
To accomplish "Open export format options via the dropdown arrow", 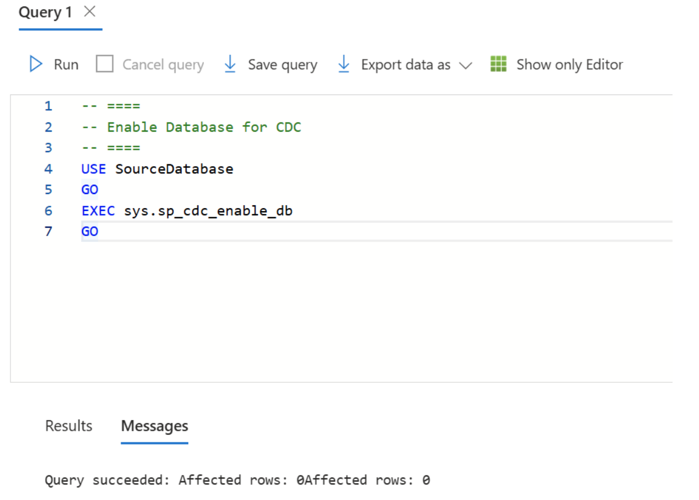I will click(x=466, y=65).
